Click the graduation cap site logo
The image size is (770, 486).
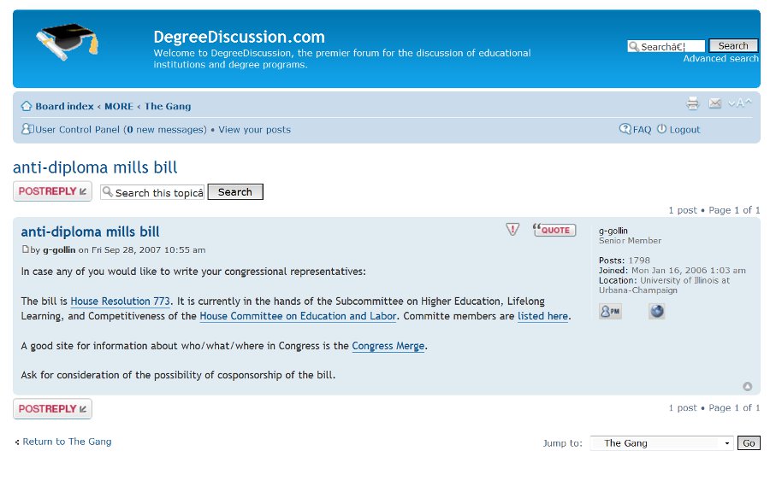(x=68, y=42)
